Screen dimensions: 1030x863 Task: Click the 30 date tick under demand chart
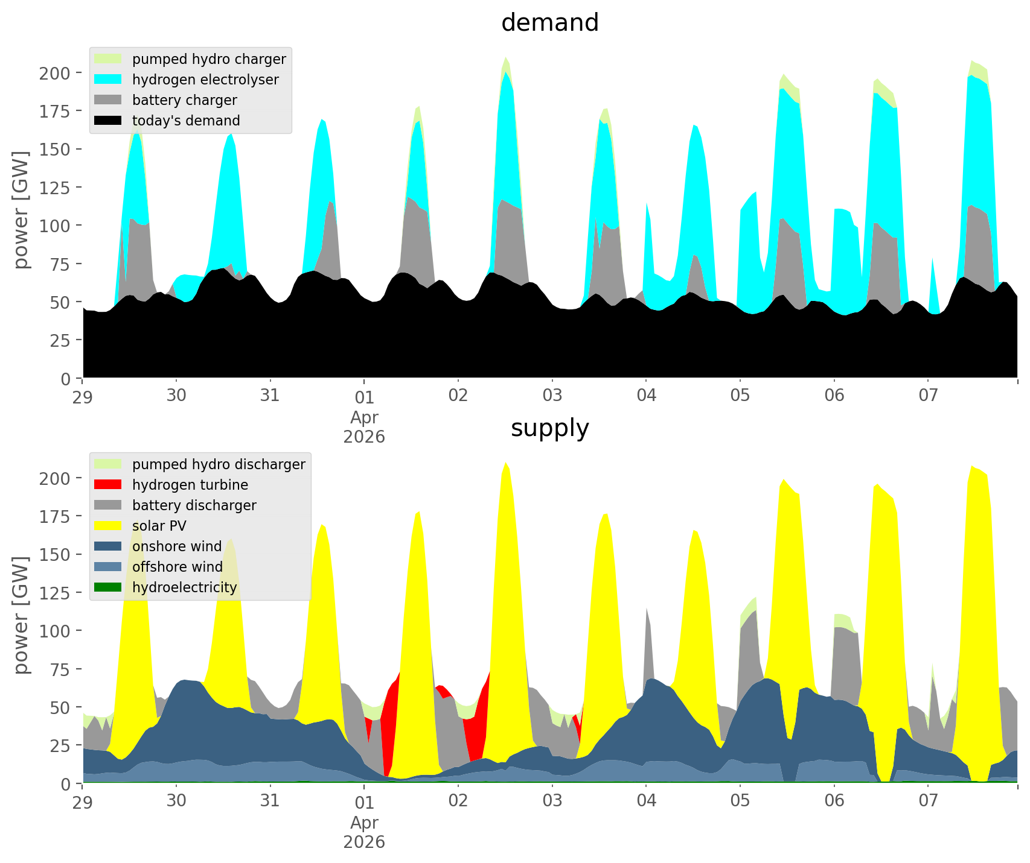click(x=176, y=396)
